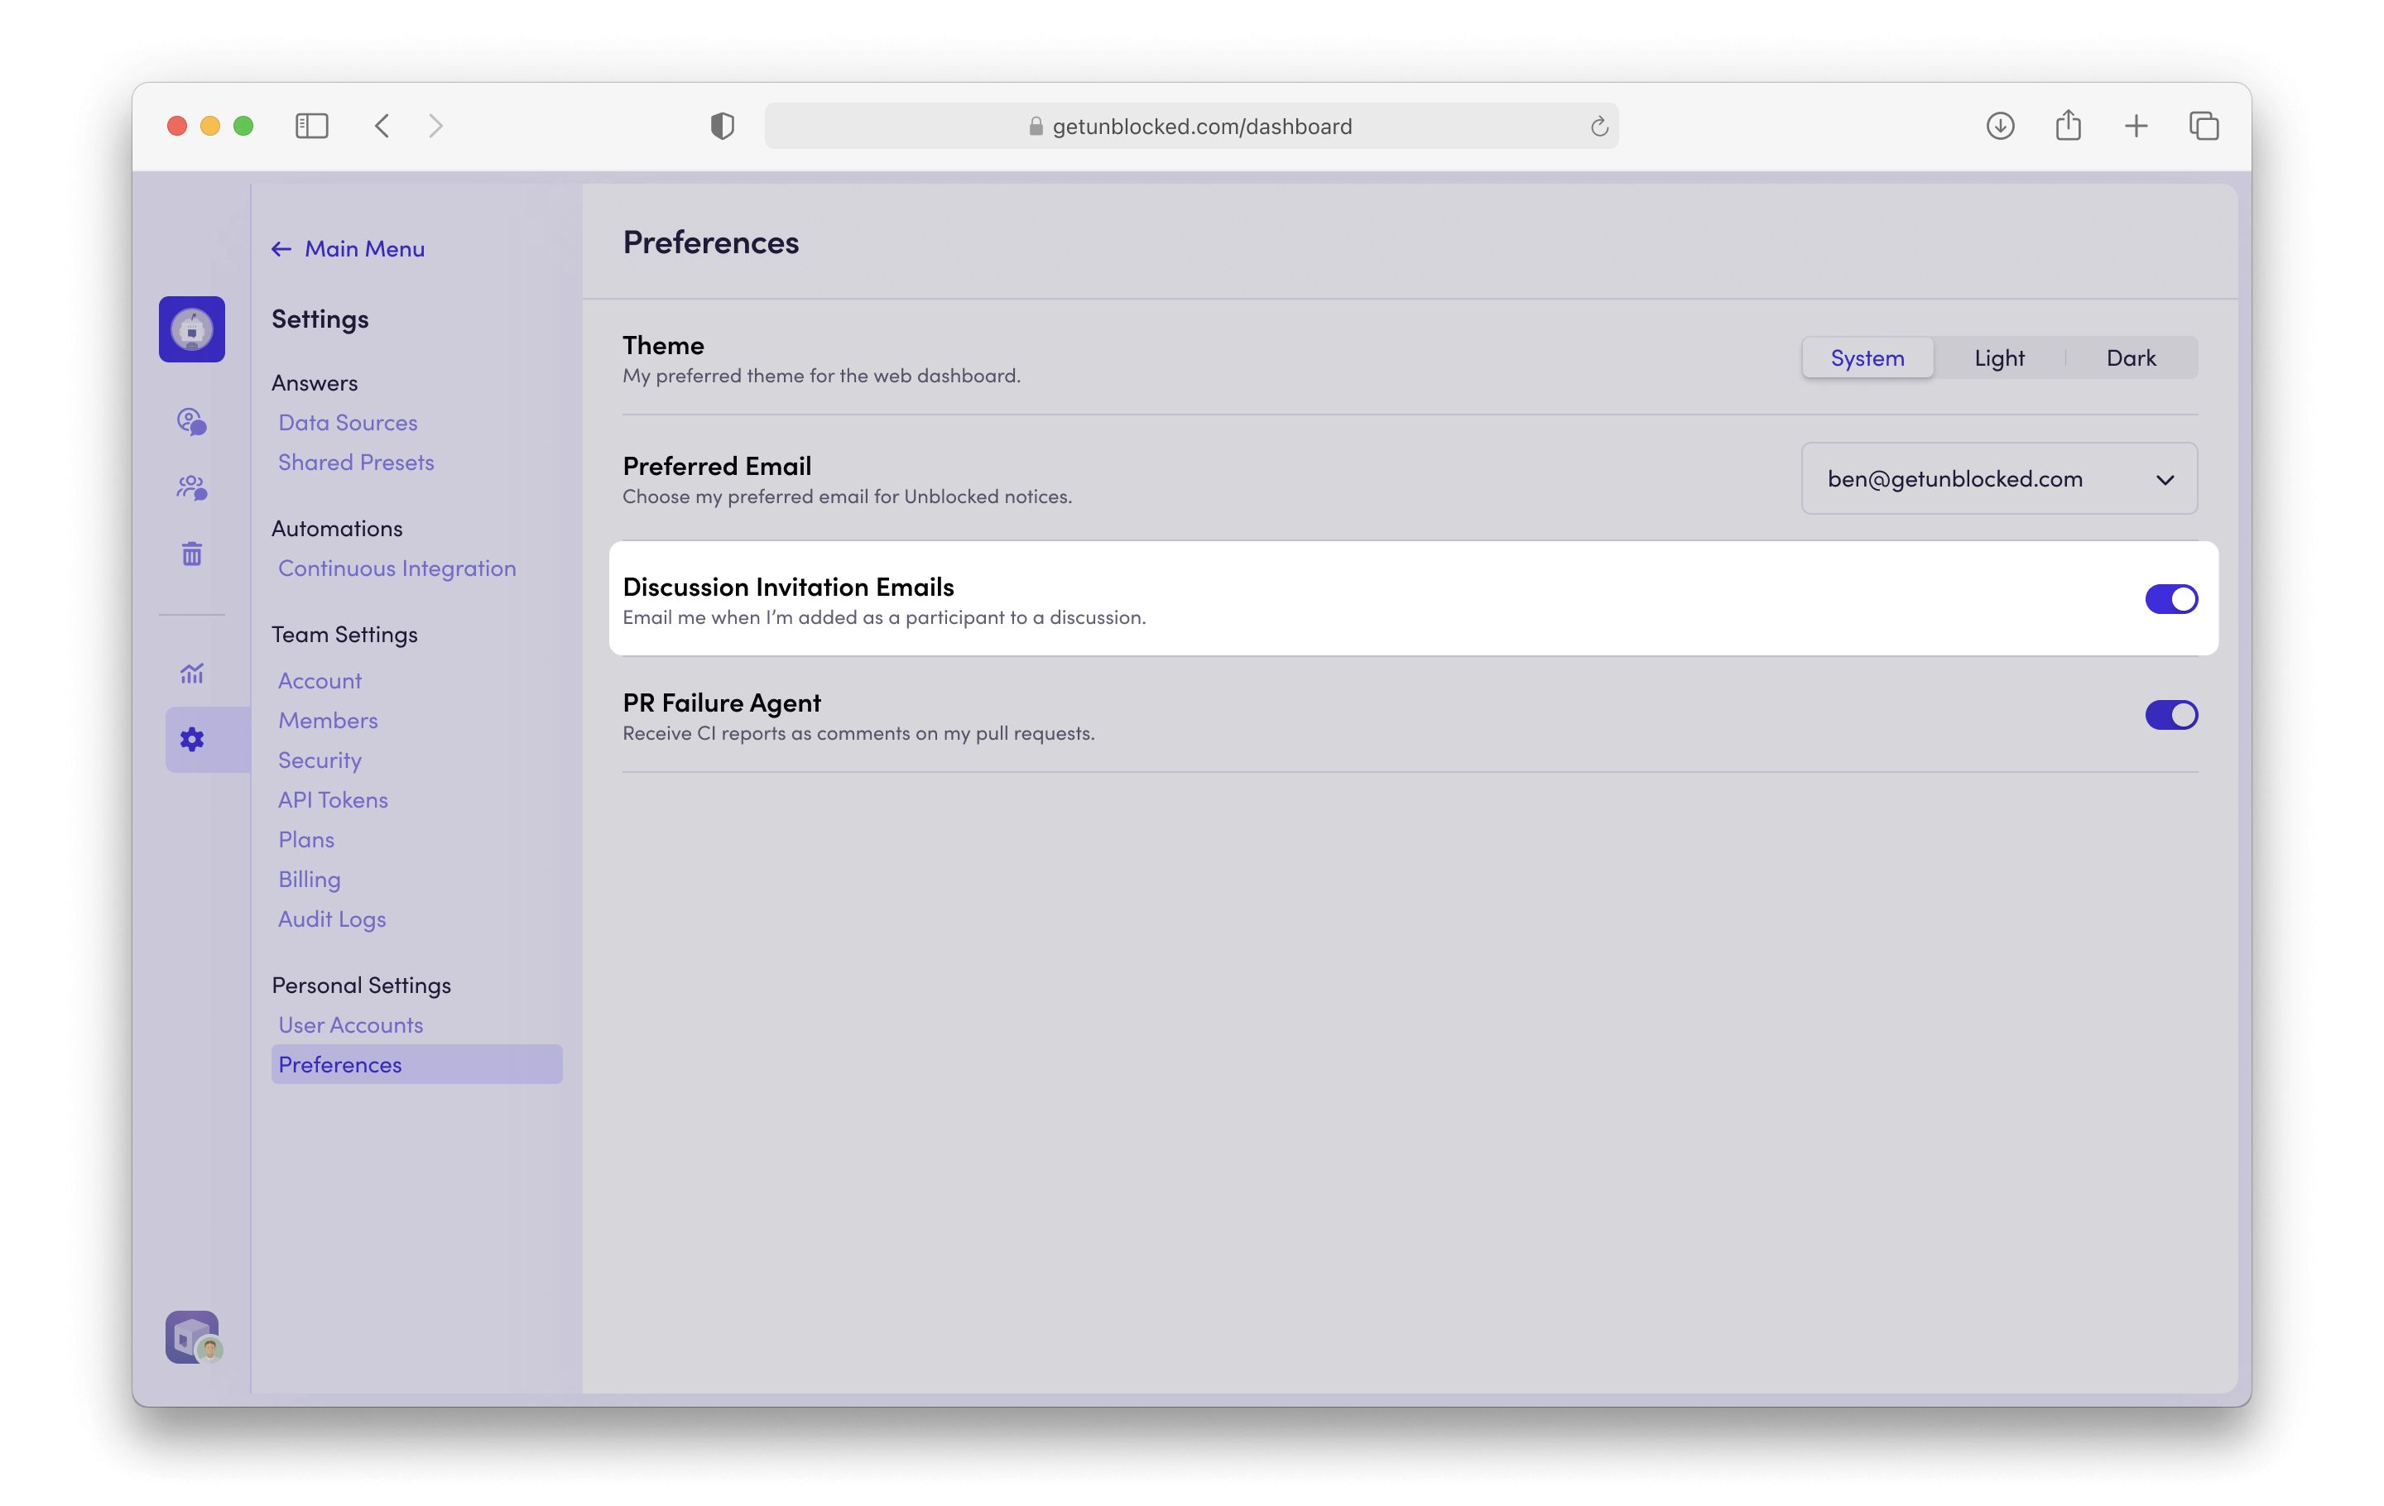Image resolution: width=2384 pixels, height=1506 pixels.
Task: Click the getunblocked.com address bar
Action: click(x=1200, y=127)
